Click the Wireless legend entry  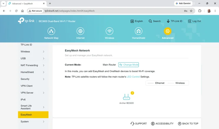[x=176, y=83]
